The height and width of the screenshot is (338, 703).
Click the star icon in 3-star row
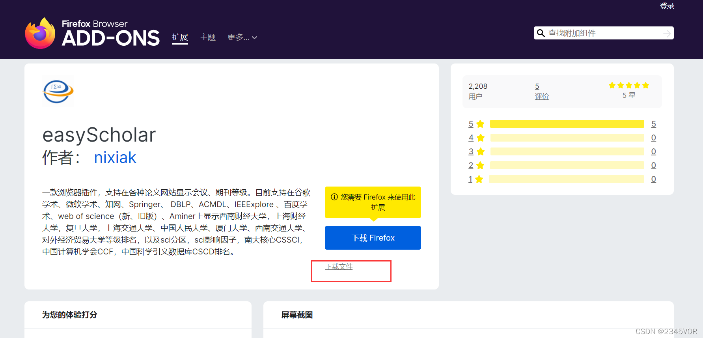pyautogui.click(x=481, y=151)
